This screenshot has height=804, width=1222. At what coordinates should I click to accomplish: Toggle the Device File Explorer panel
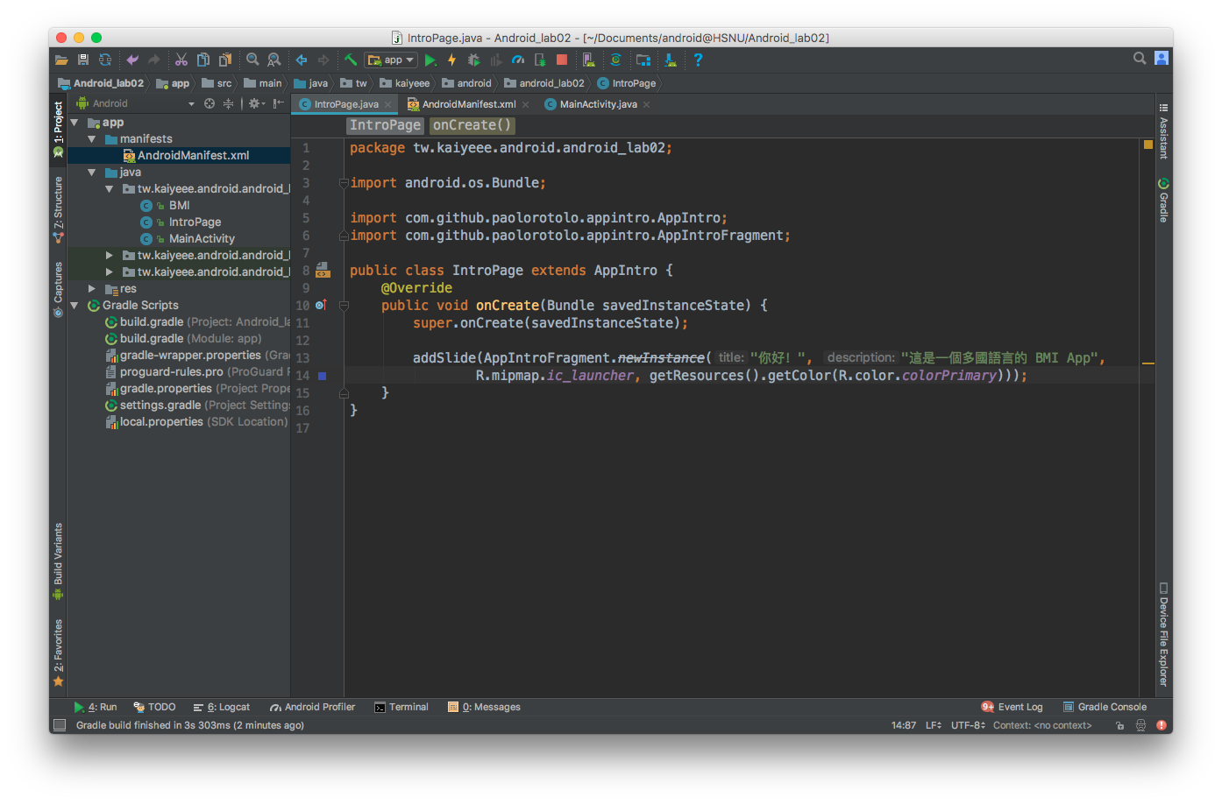click(1163, 634)
